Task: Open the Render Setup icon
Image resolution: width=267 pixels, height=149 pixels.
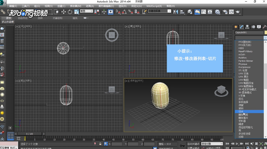Action: point(225,12)
